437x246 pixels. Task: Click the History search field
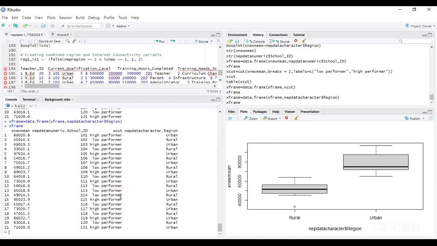coord(415,41)
